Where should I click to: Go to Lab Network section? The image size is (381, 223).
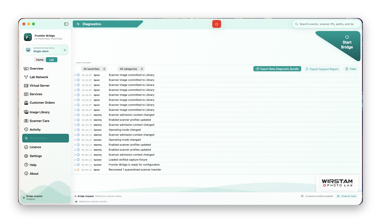(45, 77)
